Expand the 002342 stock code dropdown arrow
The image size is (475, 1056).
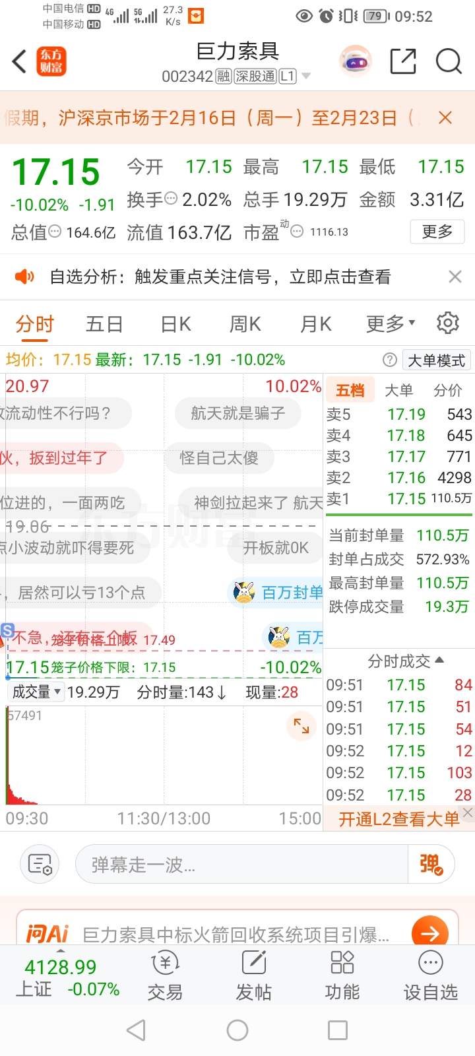[x=306, y=77]
